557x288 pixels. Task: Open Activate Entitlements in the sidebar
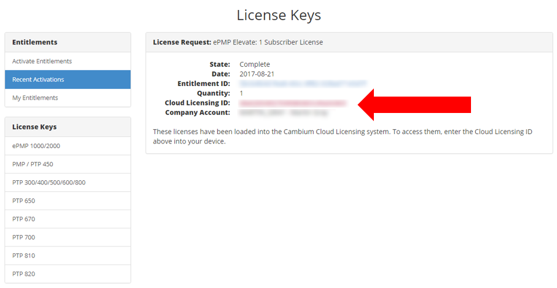click(42, 61)
